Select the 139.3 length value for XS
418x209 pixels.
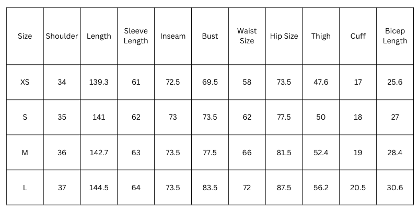pyautogui.click(x=99, y=82)
